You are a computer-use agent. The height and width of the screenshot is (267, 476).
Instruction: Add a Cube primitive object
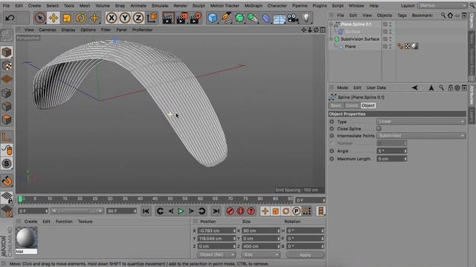(213, 18)
